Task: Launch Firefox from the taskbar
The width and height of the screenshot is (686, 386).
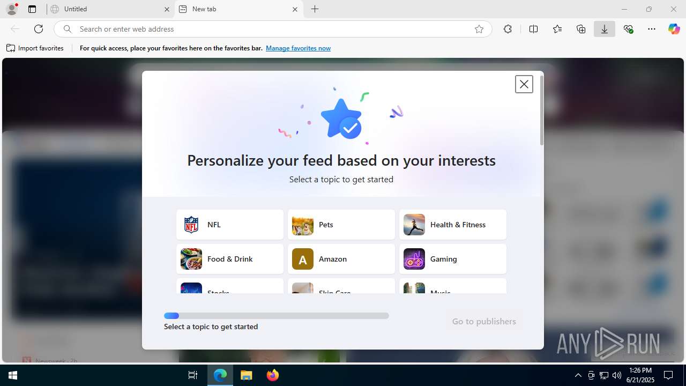Action: pyautogui.click(x=273, y=375)
